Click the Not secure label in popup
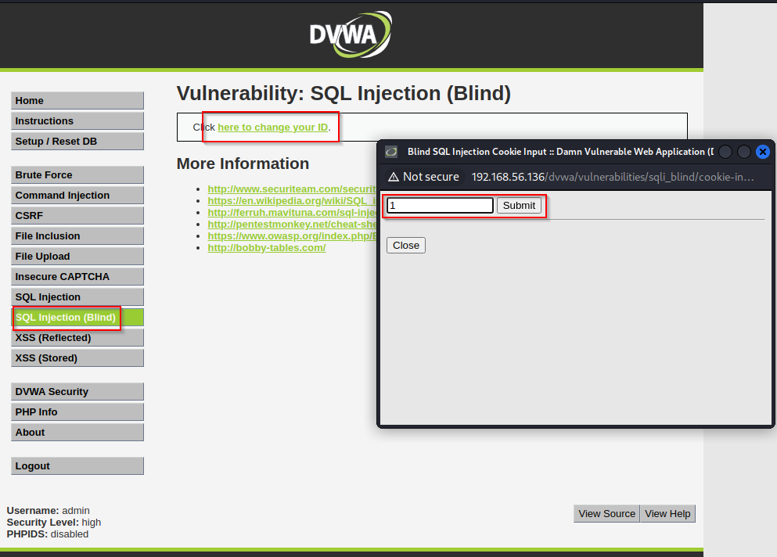Viewport: 777px width, 557px height. click(x=430, y=177)
